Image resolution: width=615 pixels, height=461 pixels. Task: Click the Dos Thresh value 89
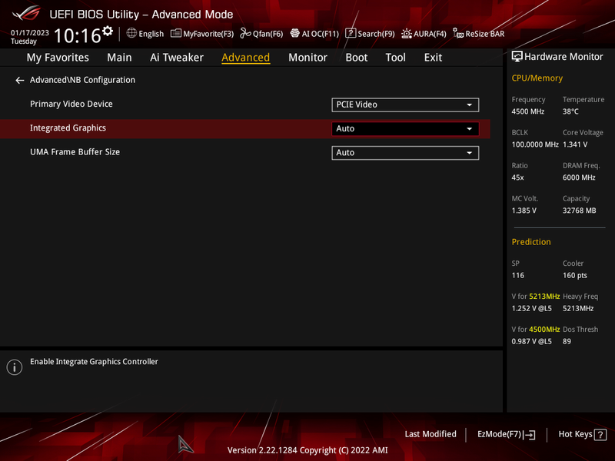coord(567,341)
